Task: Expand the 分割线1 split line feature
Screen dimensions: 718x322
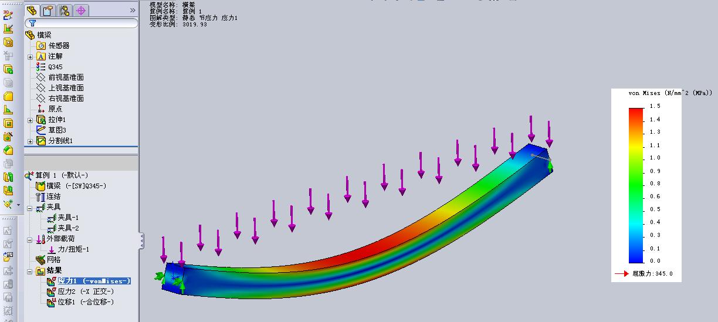Action: pyautogui.click(x=31, y=141)
